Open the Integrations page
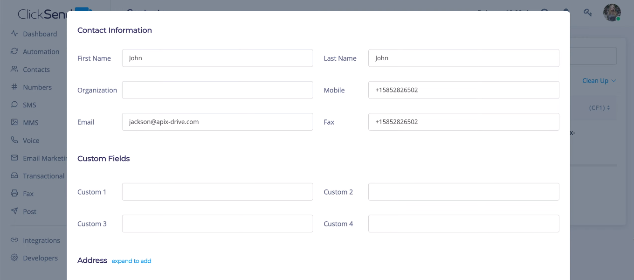Image resolution: width=634 pixels, height=280 pixels. (41, 240)
